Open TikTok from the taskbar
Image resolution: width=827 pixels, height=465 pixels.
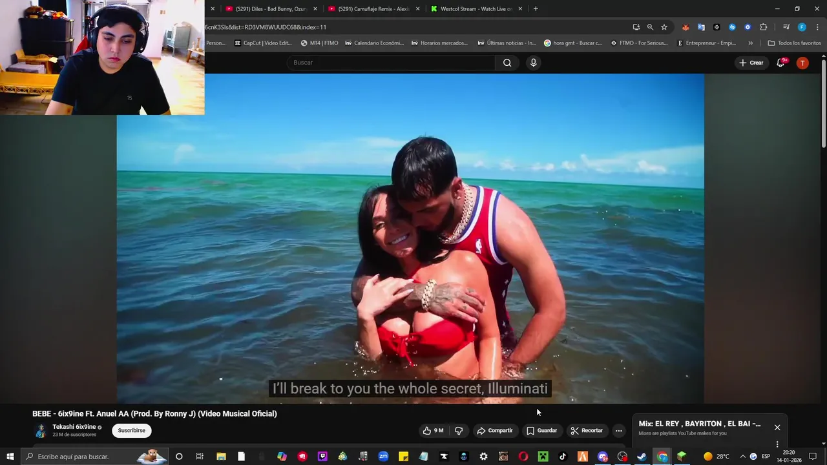[x=563, y=457]
